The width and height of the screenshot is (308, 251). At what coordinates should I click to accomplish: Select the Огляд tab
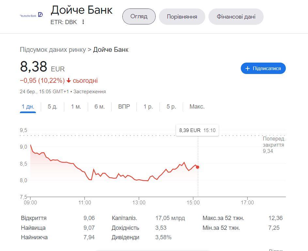[139, 16]
